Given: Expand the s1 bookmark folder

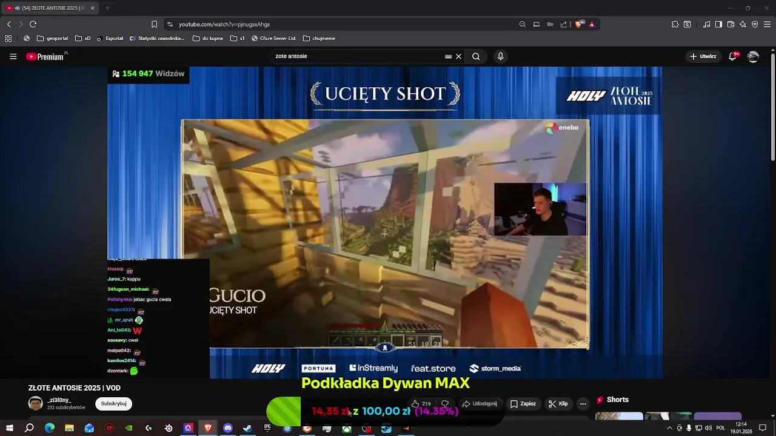Looking at the screenshot, I should tap(238, 38).
